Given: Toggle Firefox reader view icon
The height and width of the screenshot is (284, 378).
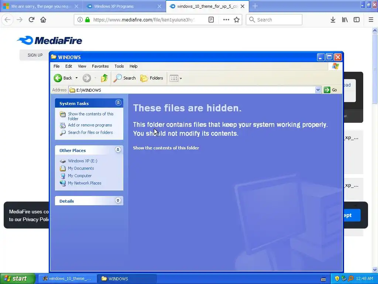Looking at the screenshot, I should [x=211, y=20].
